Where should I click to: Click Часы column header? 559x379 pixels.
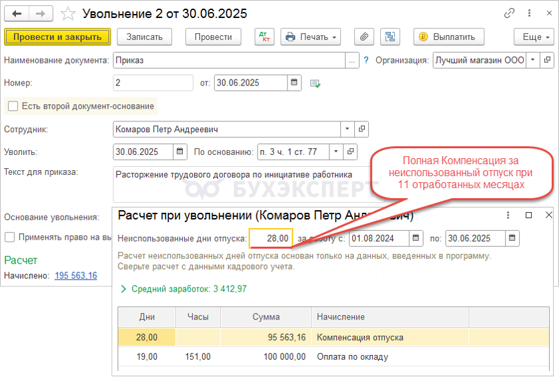(x=198, y=316)
